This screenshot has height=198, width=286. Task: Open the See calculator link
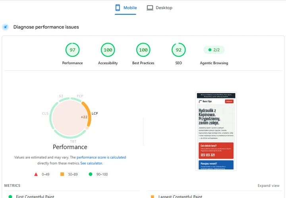91,163
